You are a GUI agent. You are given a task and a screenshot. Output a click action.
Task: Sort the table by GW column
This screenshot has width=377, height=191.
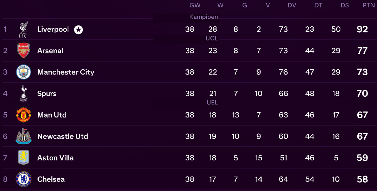(x=195, y=5)
